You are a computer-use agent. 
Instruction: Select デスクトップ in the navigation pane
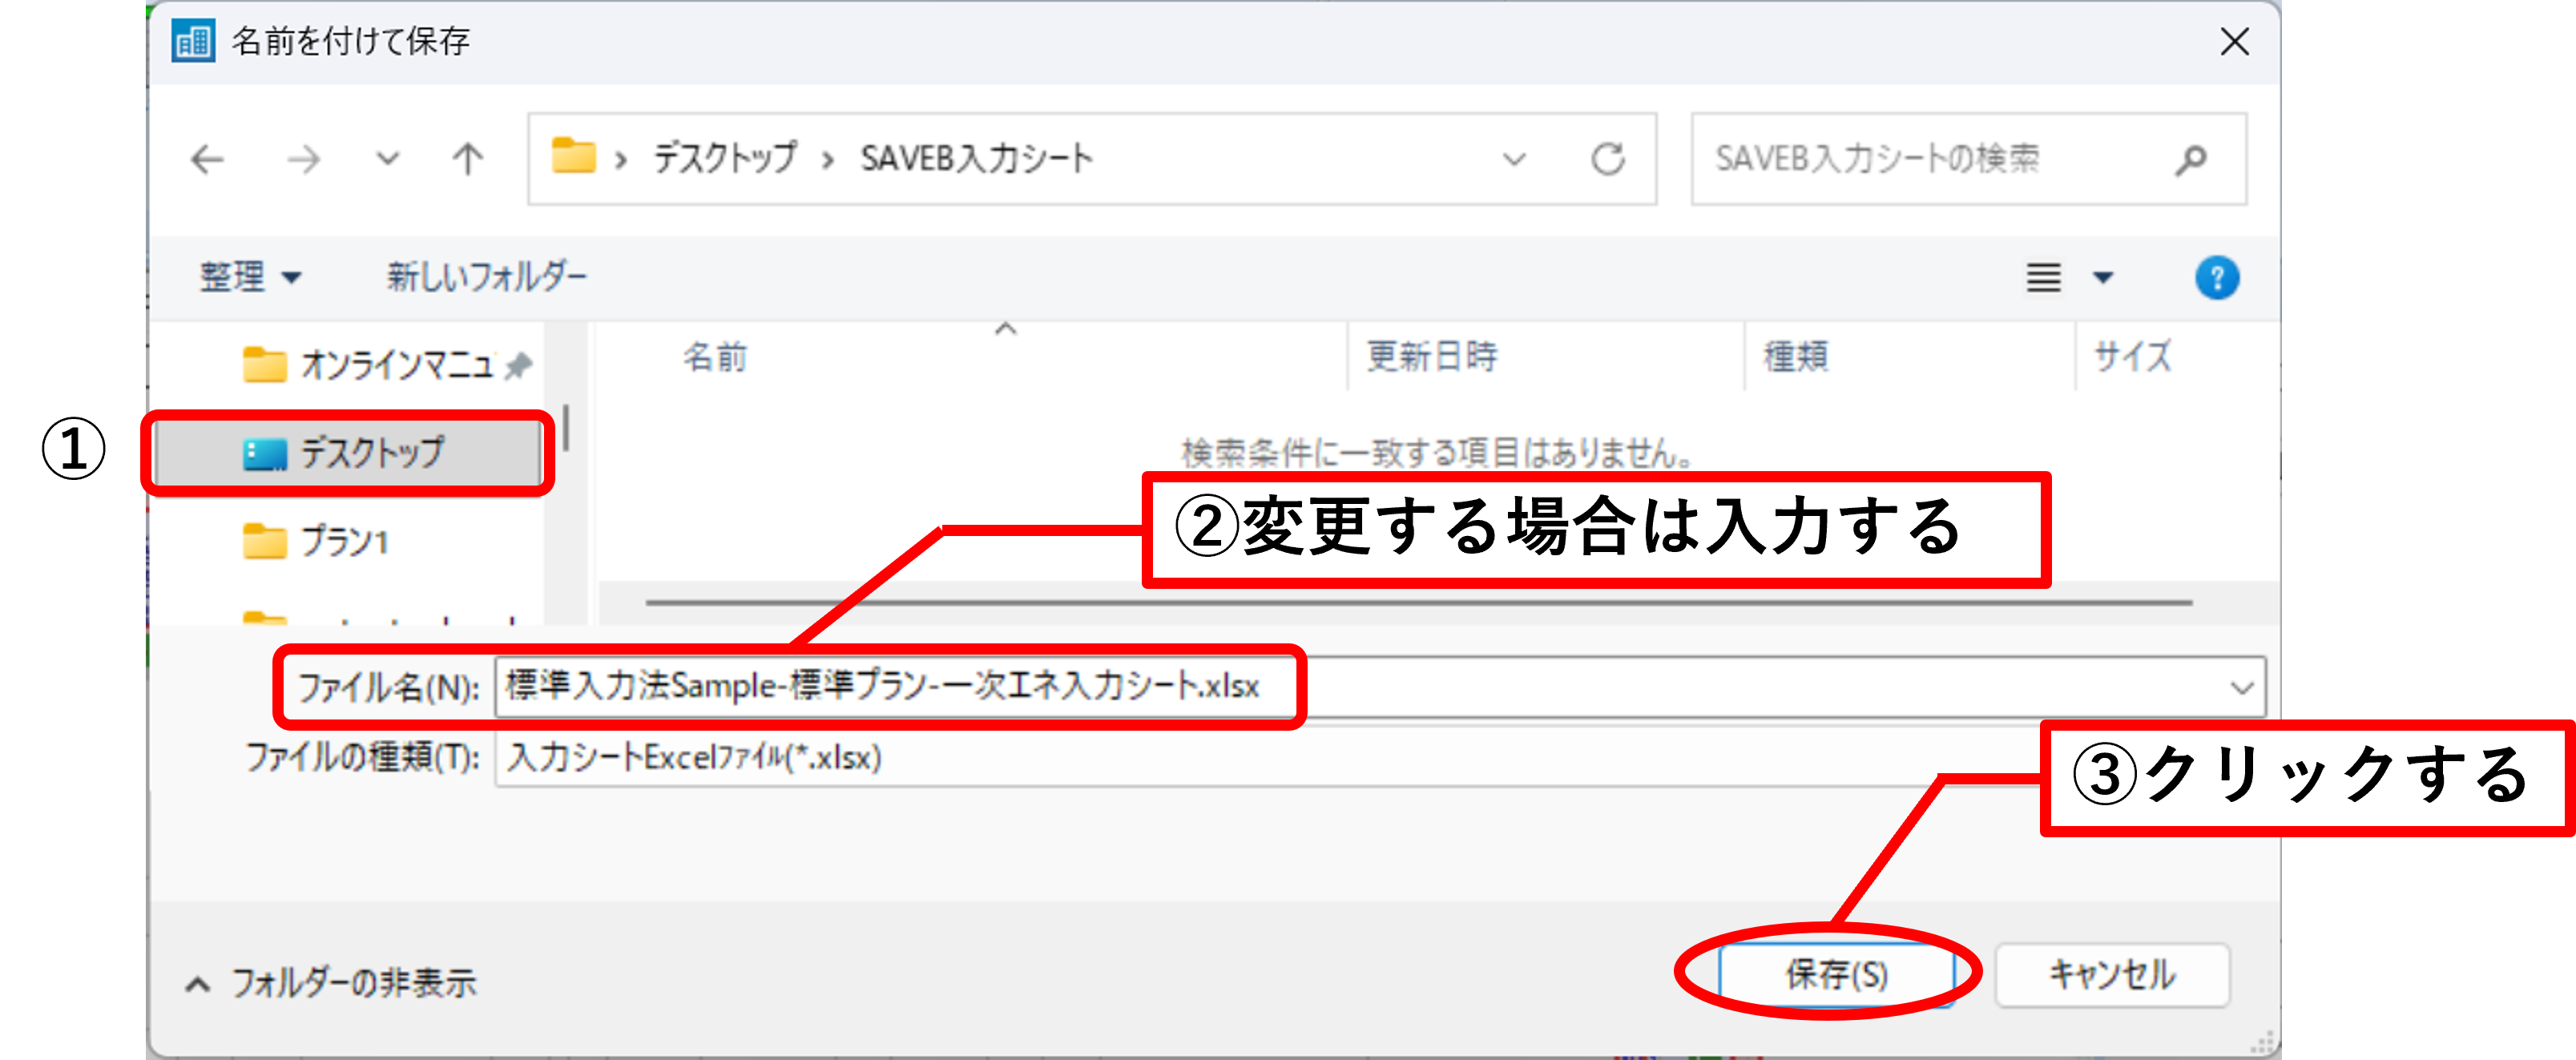click(371, 453)
